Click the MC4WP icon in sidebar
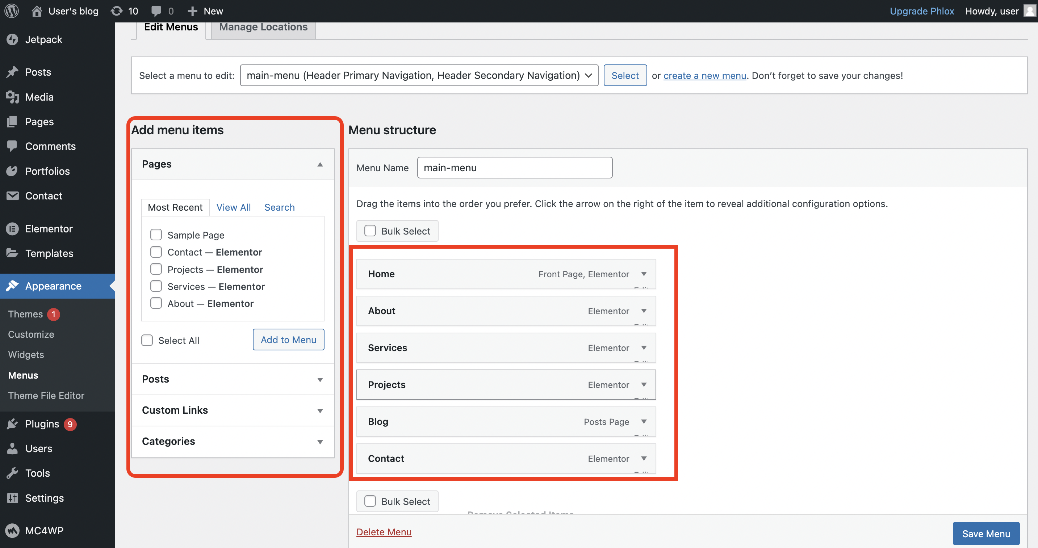This screenshot has height=548, width=1038. (12, 530)
